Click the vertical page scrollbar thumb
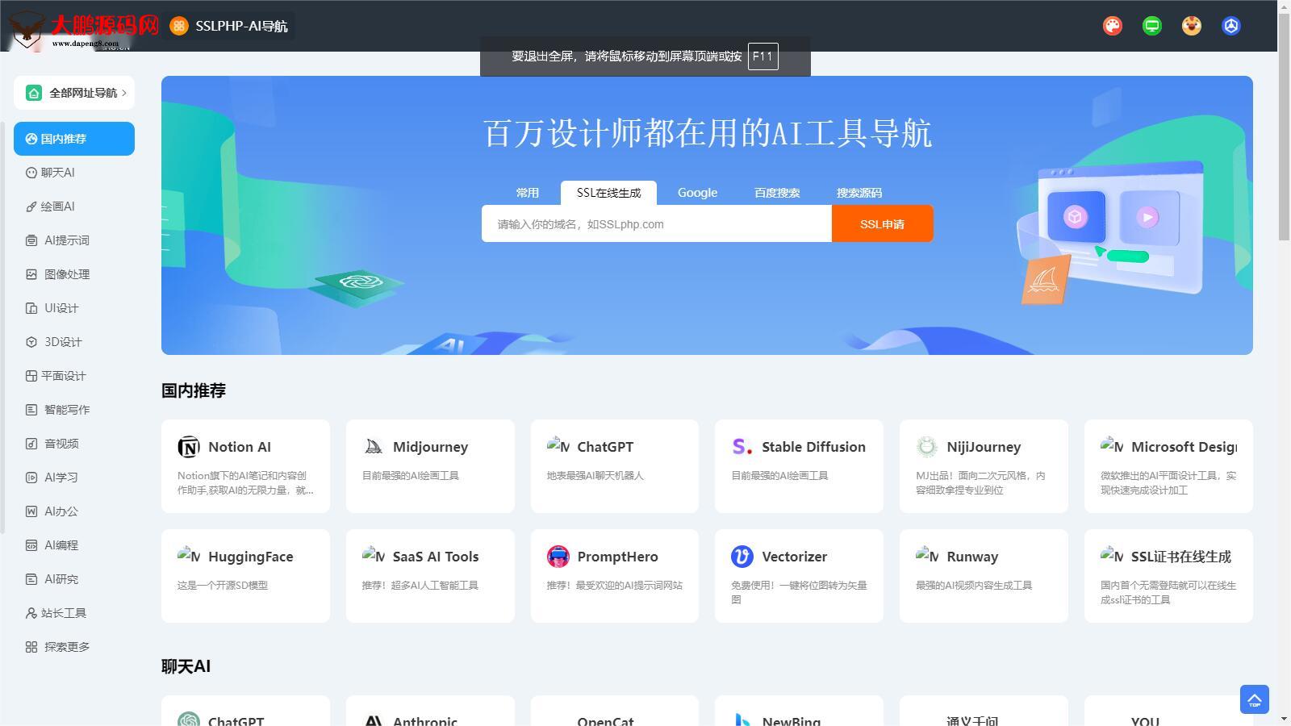The image size is (1291, 726). (1285, 127)
